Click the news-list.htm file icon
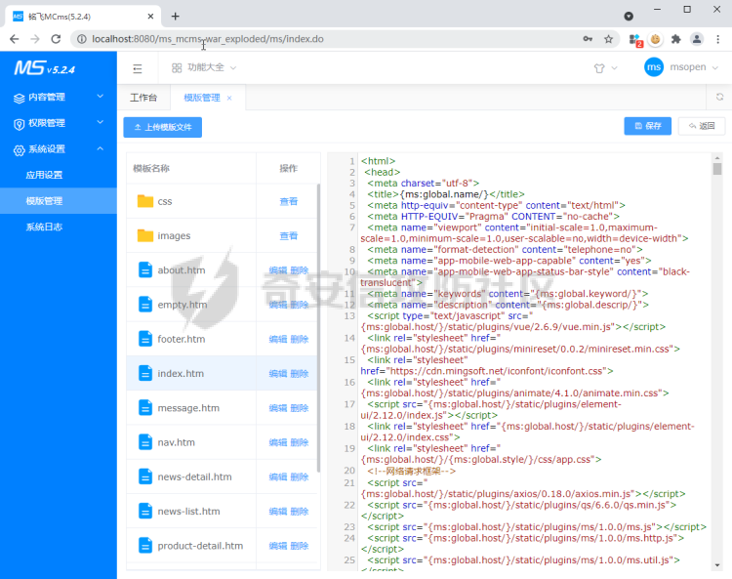 145,512
